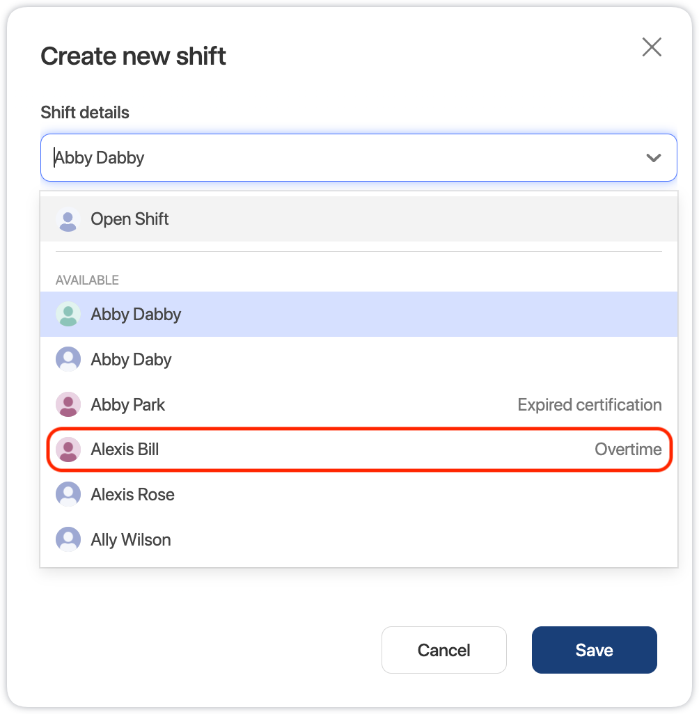Image resolution: width=699 pixels, height=714 pixels.
Task: Click the Cancel button
Action: tap(443, 650)
